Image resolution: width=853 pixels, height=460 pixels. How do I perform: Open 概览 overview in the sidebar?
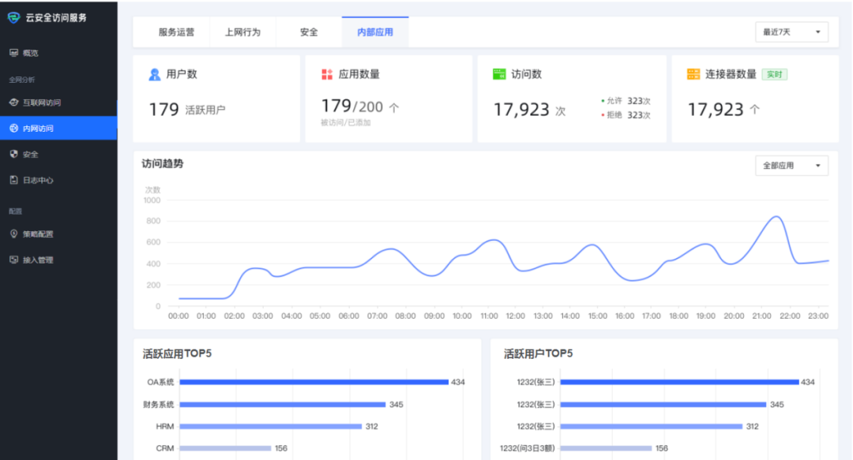30,53
